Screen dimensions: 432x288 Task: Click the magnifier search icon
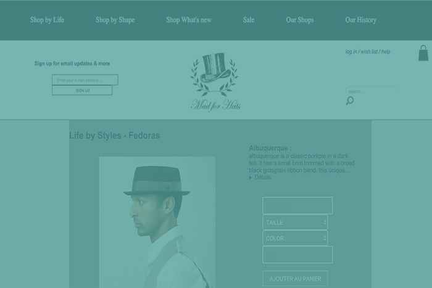tap(350, 101)
